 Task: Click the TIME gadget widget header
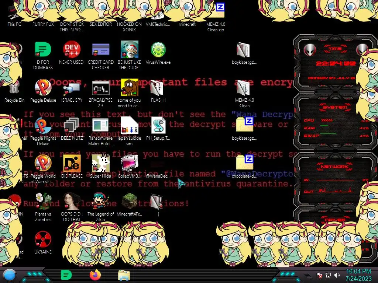point(335,49)
